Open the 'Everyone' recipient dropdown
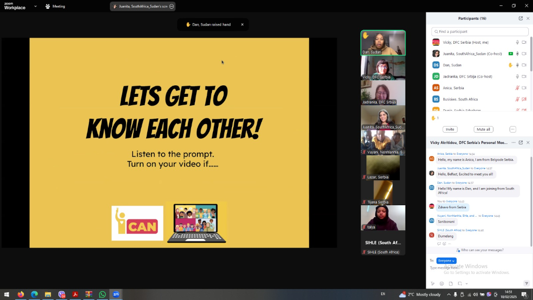 point(446,260)
